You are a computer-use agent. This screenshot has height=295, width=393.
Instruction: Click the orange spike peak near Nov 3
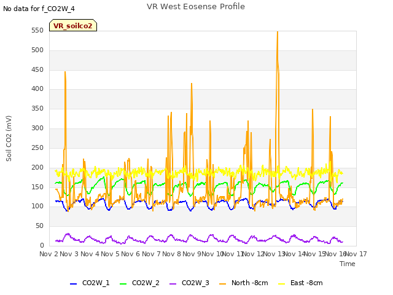point(65,73)
